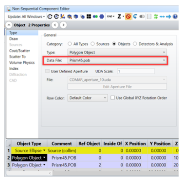The image size is (185, 182).
Task: Click the blue Help question mark icon
Action: tap(175, 16)
